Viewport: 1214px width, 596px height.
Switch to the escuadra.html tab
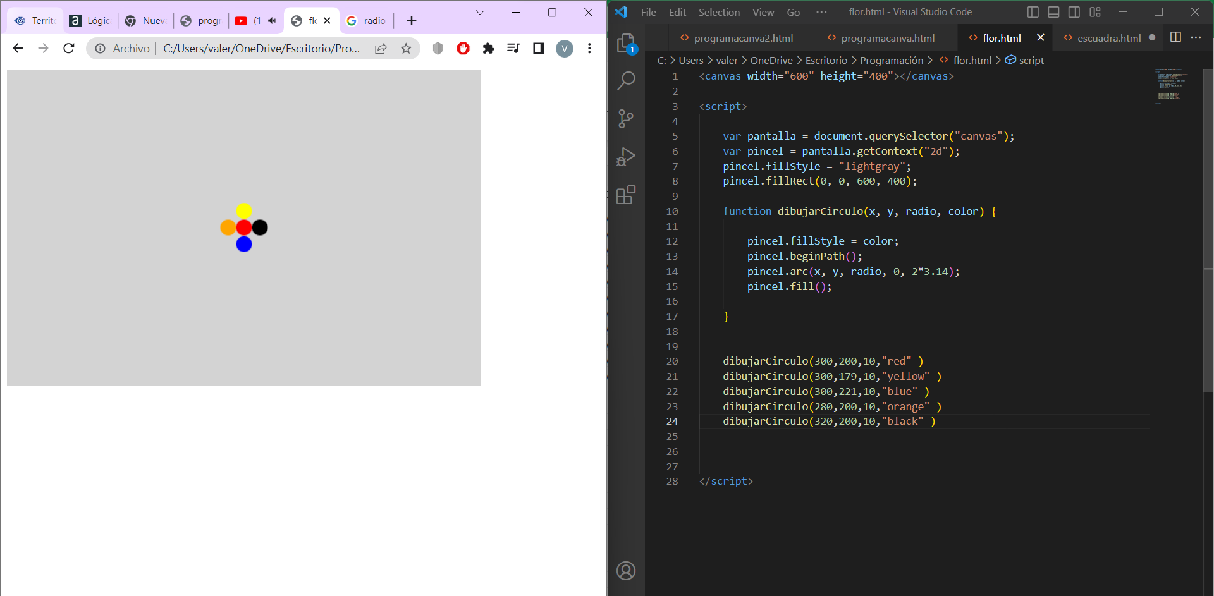pyautogui.click(x=1109, y=38)
